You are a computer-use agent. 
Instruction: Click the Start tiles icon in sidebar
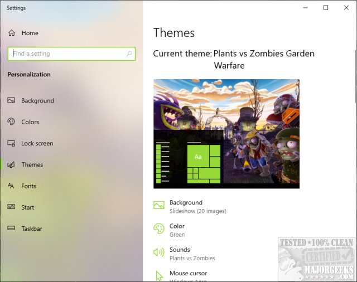[11, 207]
